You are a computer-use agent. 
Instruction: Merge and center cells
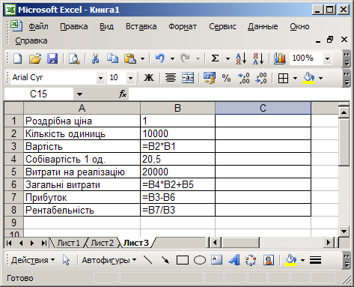click(x=188, y=78)
